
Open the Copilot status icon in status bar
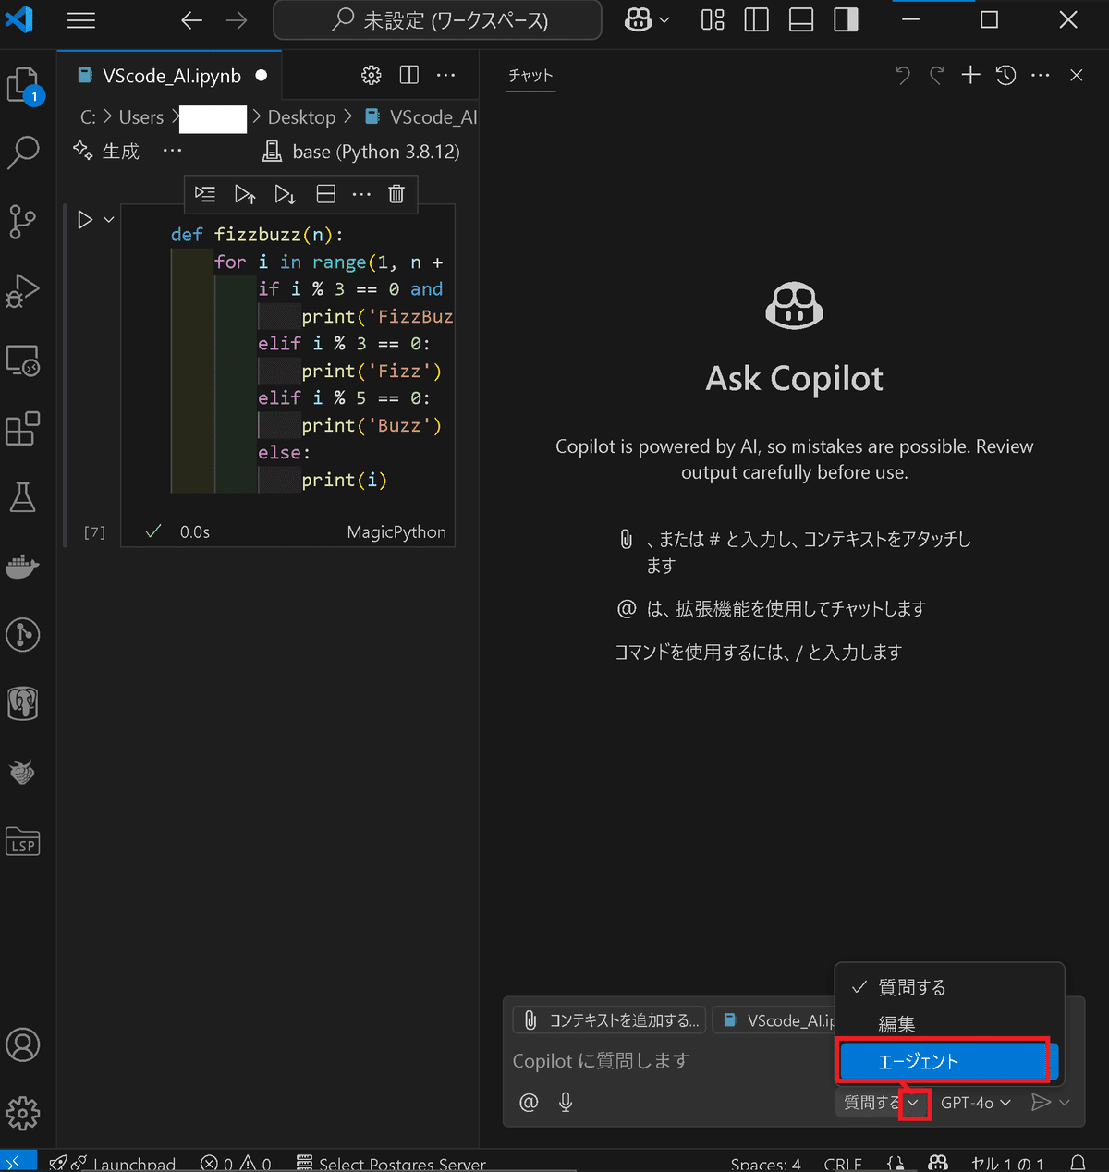(938, 1163)
